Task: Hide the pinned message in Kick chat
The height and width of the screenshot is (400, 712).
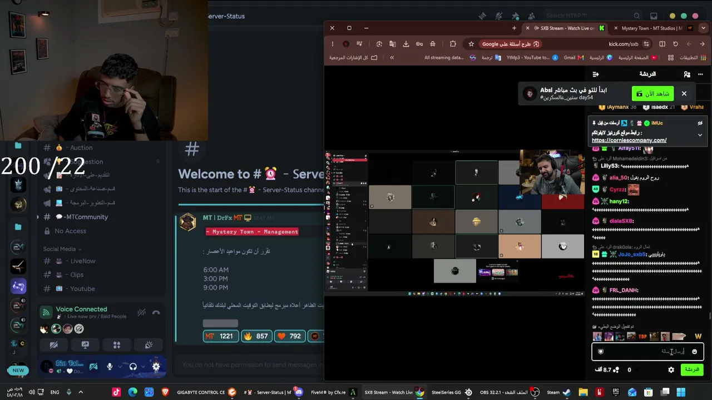Action: click(x=700, y=123)
